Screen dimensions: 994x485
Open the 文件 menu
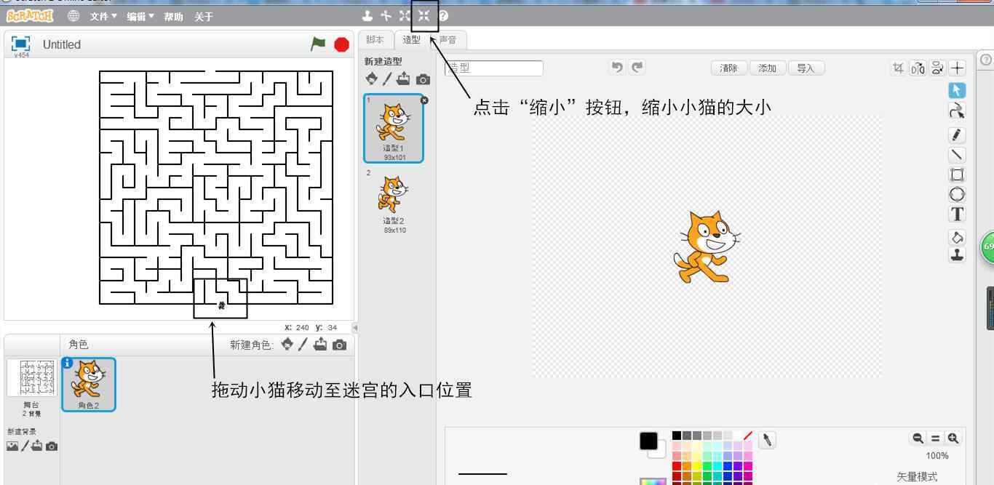103,16
